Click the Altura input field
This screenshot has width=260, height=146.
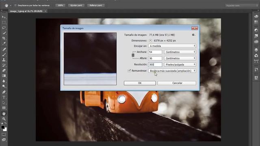point(155,58)
